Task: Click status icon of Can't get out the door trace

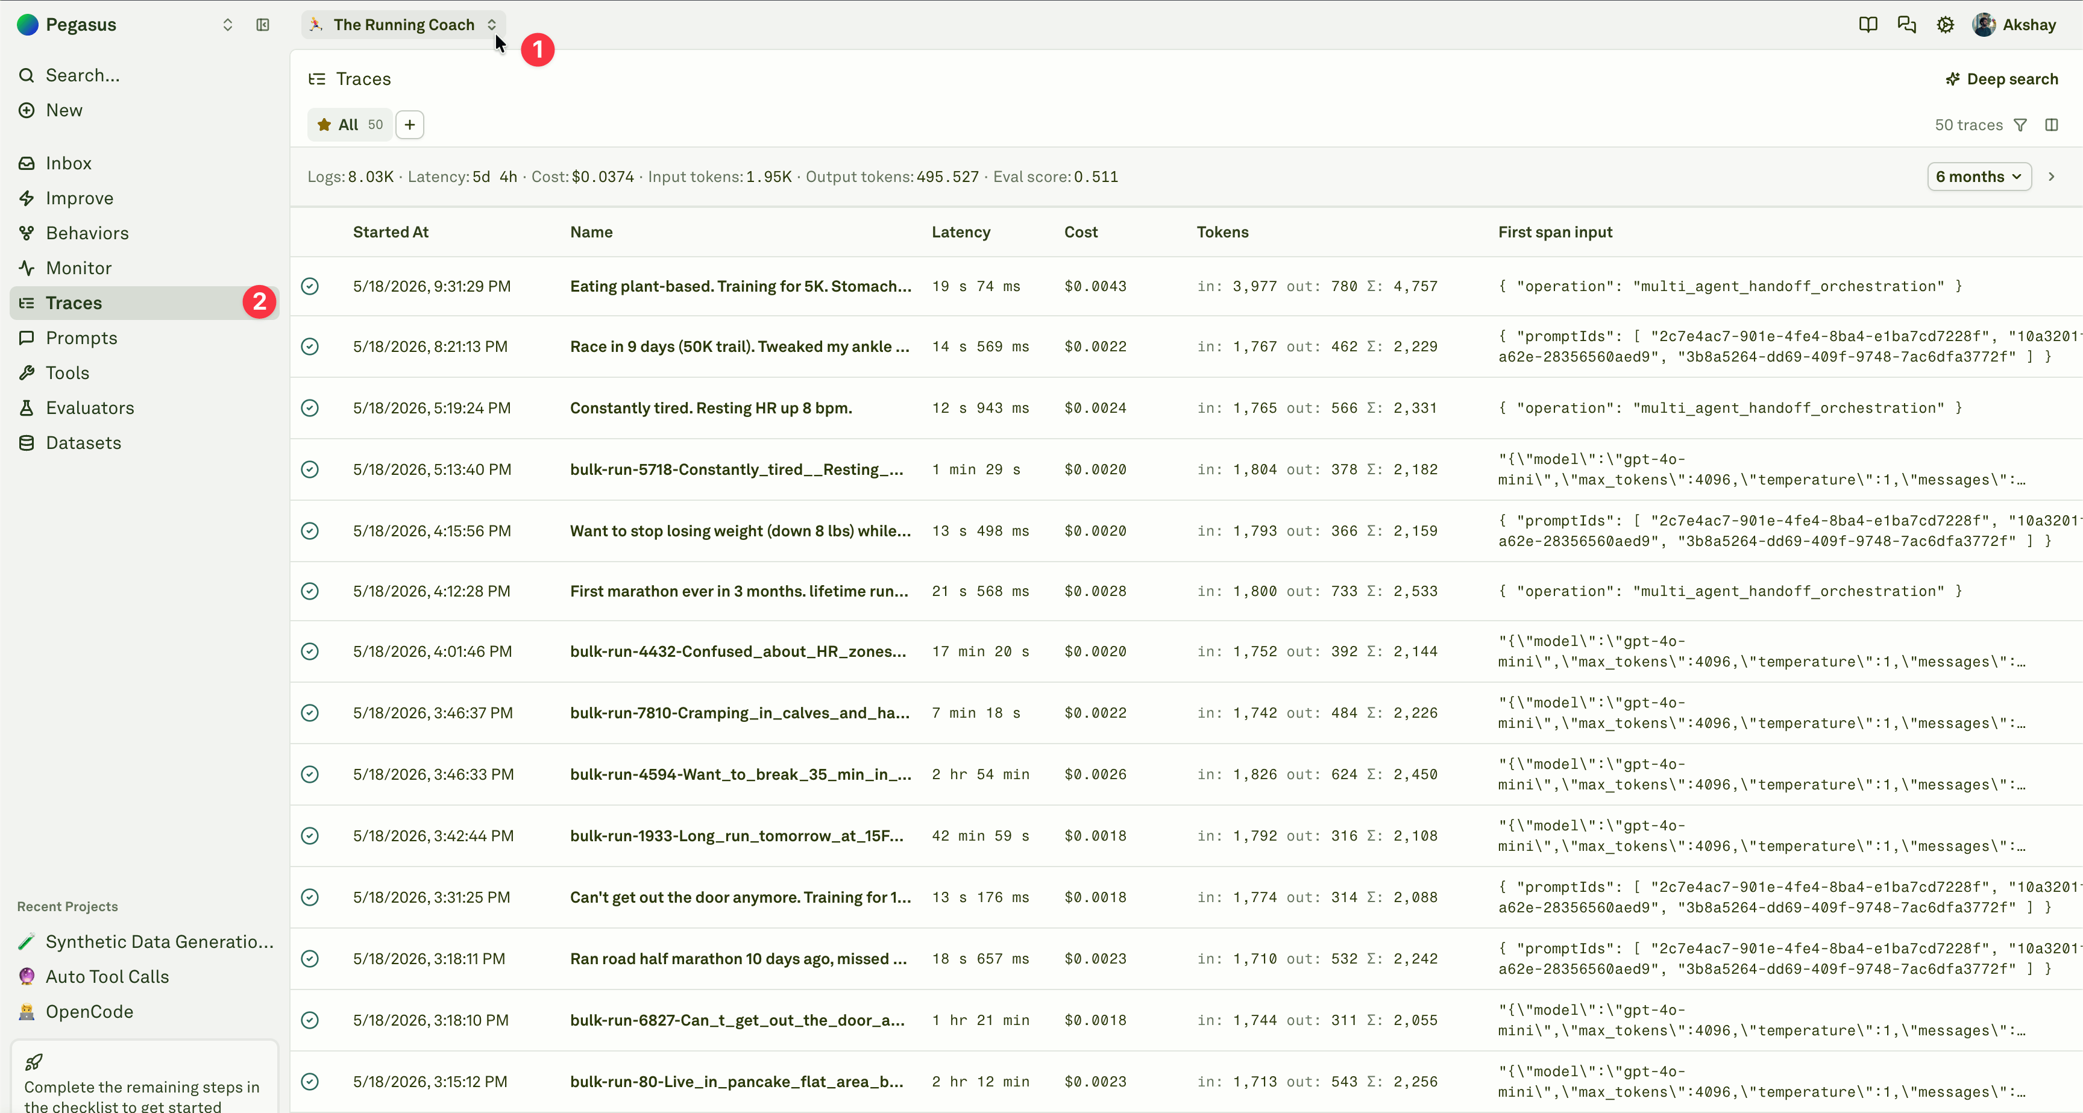Action: click(310, 897)
